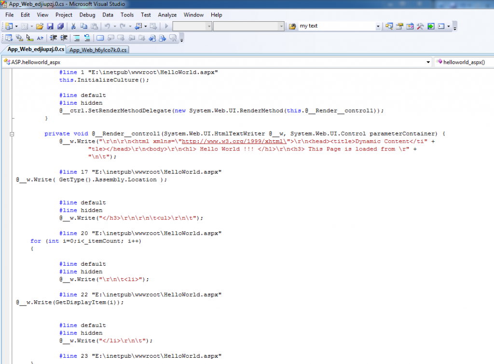Open the helloworld_aspx() member dropdown
The image size is (494, 364).
[463, 62]
